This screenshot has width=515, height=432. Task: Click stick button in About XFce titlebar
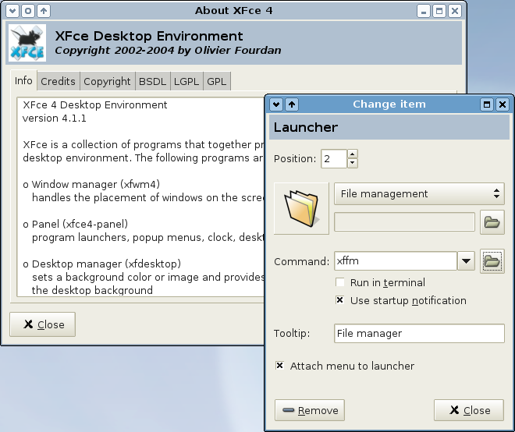(x=27, y=11)
